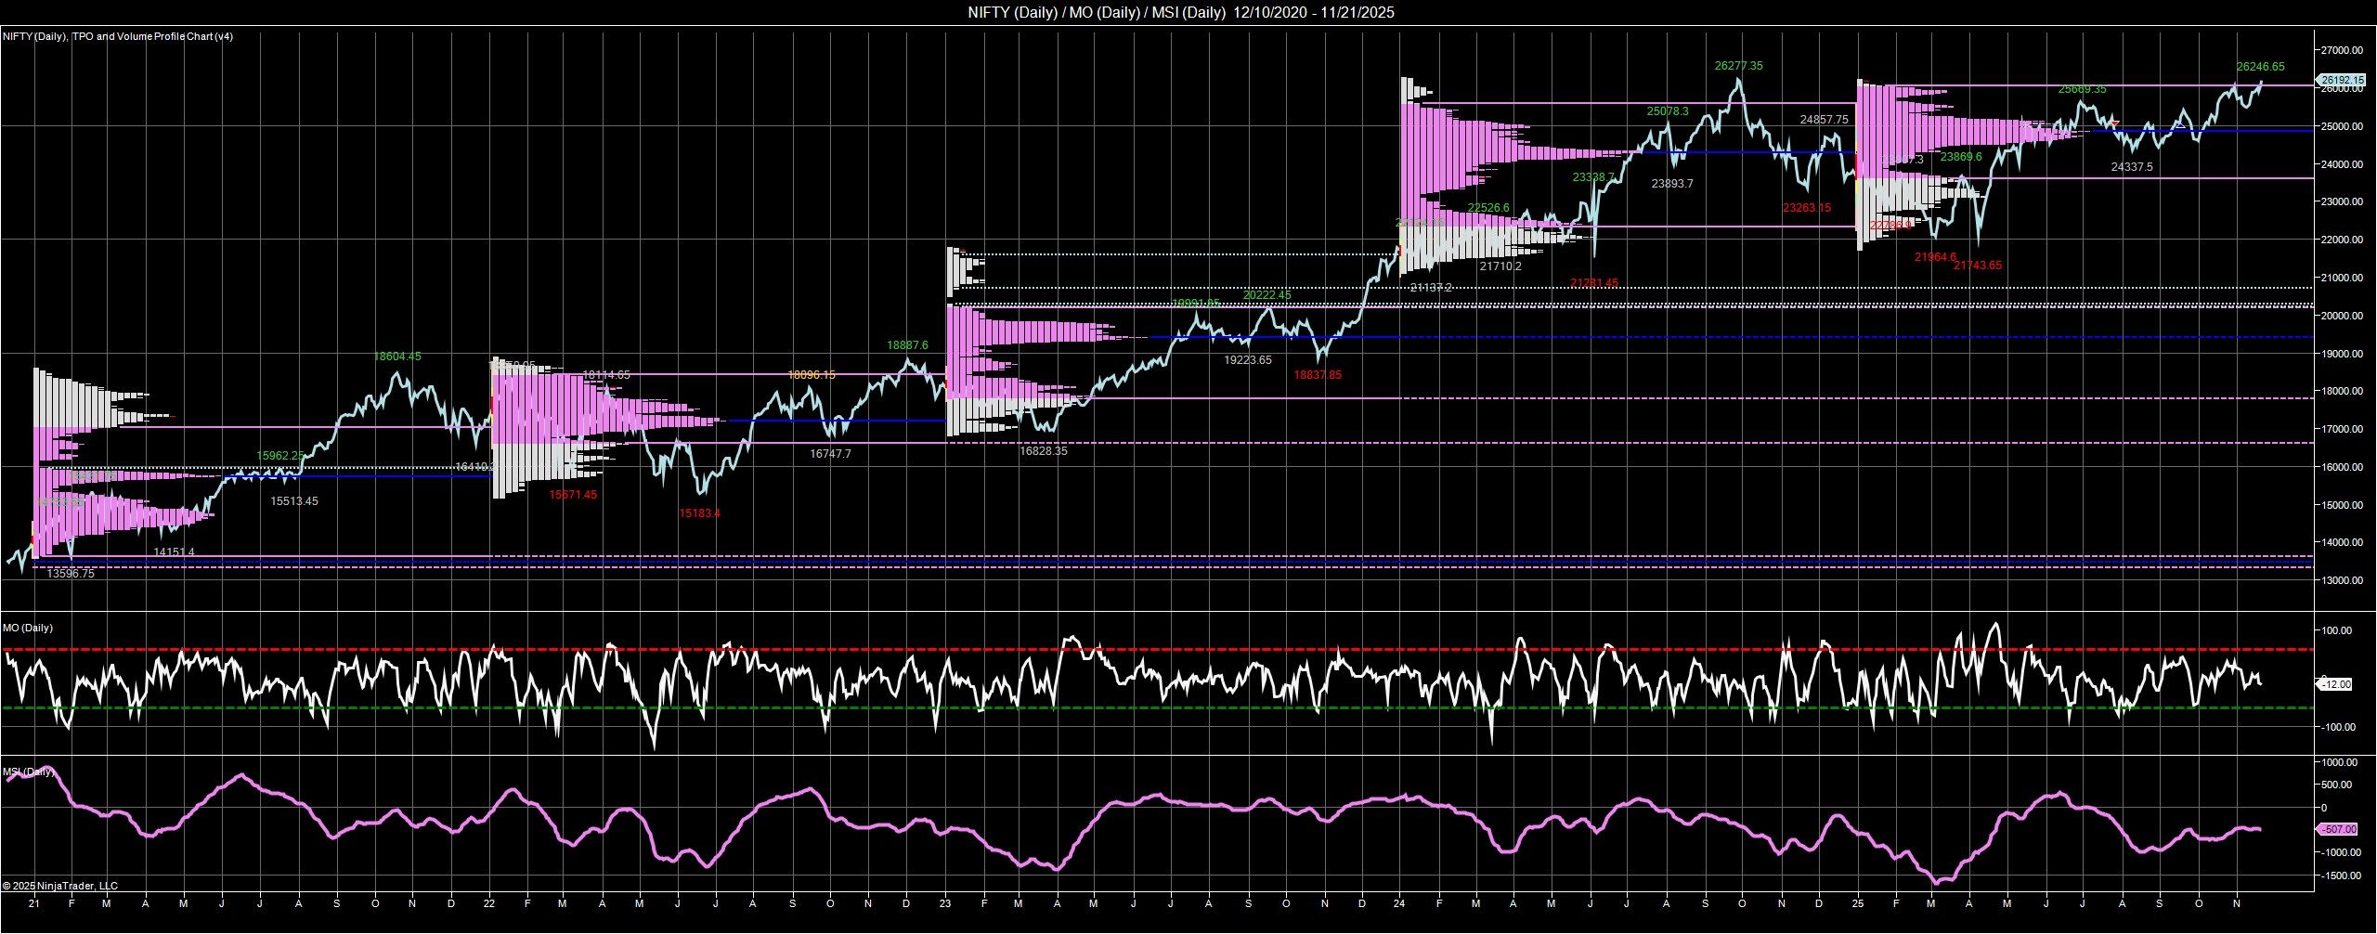2377x934 pixels.
Task: Select the small red triangle marker near 25000
Action: [2114, 123]
